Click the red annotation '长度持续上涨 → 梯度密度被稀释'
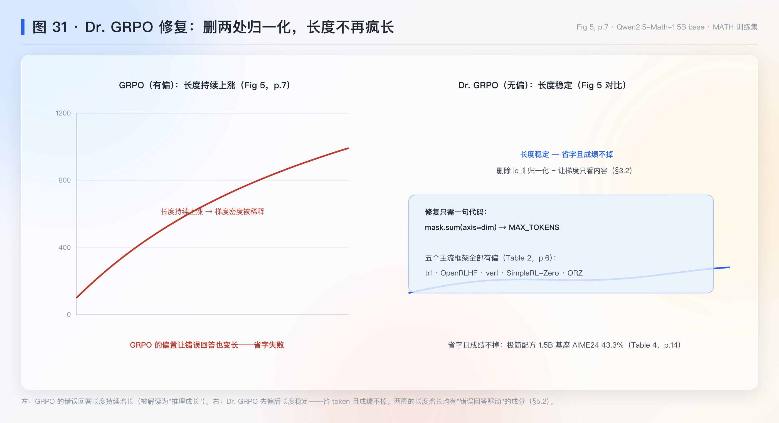The image size is (779, 423). (212, 211)
